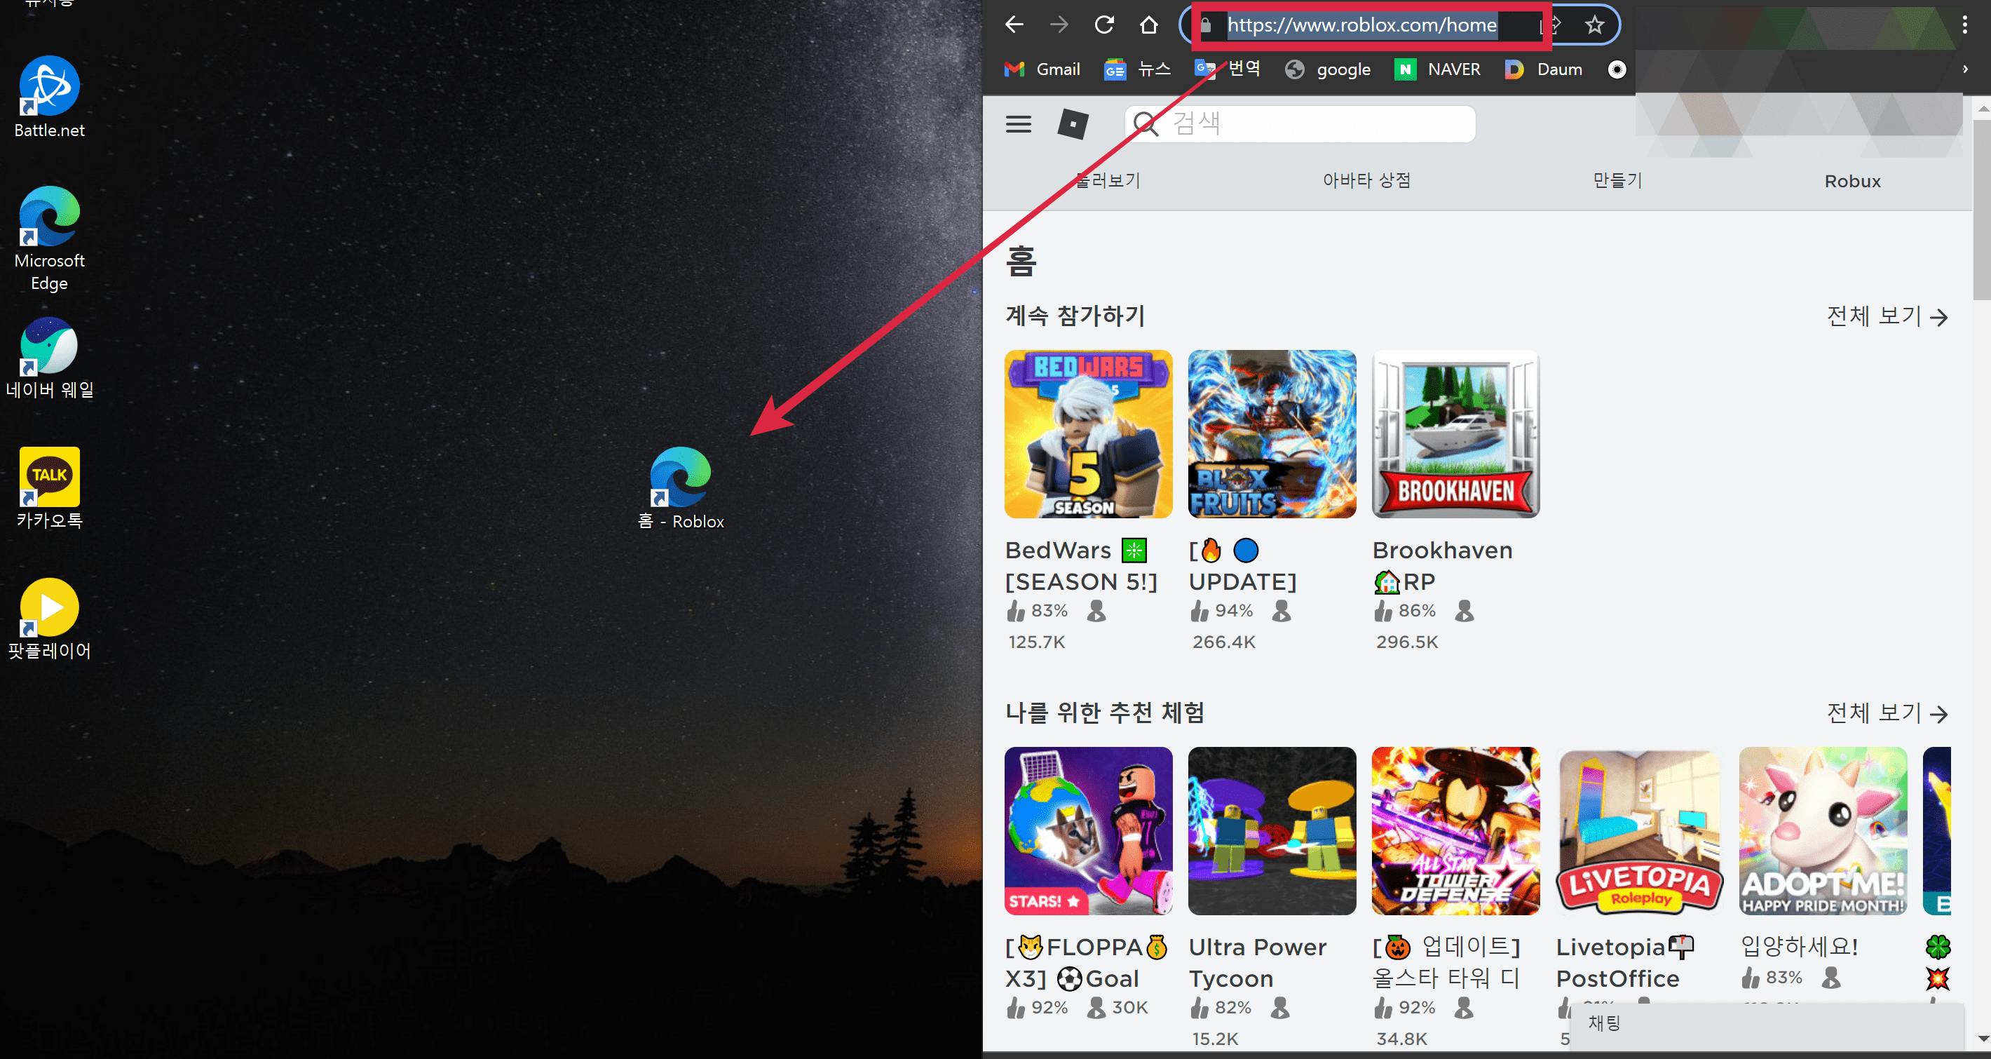Open the 만들기 tab
The height and width of the screenshot is (1059, 1991).
click(1618, 180)
